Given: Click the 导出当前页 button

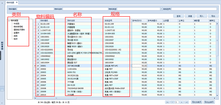Looking at the screenshot, I should [197, 102].
